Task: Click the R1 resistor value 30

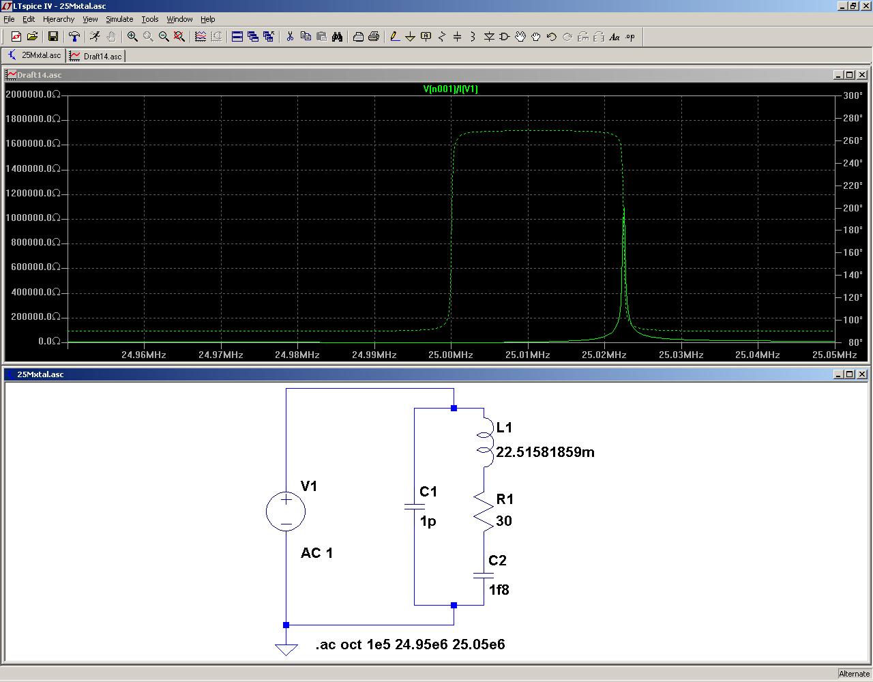Action: [x=504, y=521]
